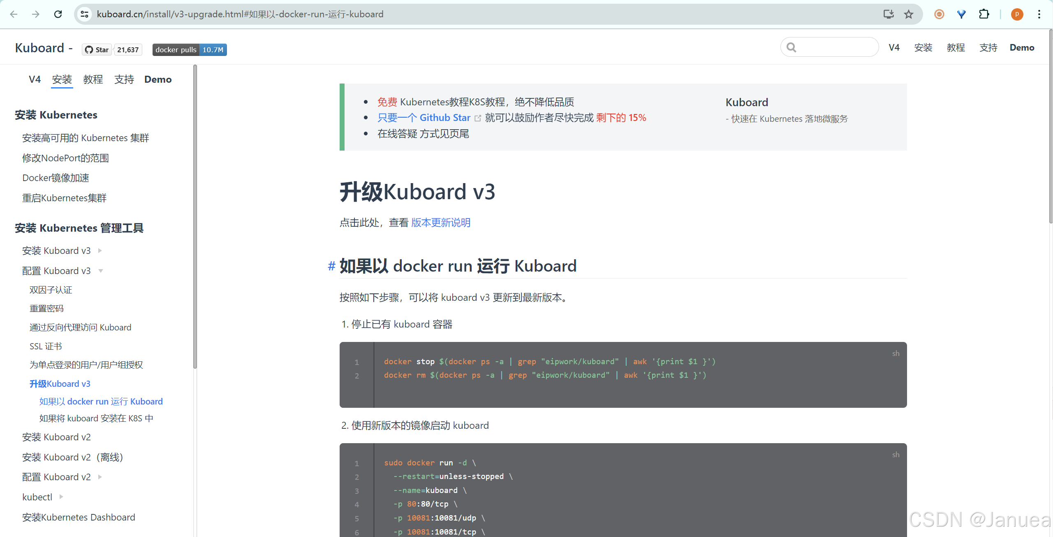Open Docker镜像加速 page
The width and height of the screenshot is (1053, 537).
(56, 178)
